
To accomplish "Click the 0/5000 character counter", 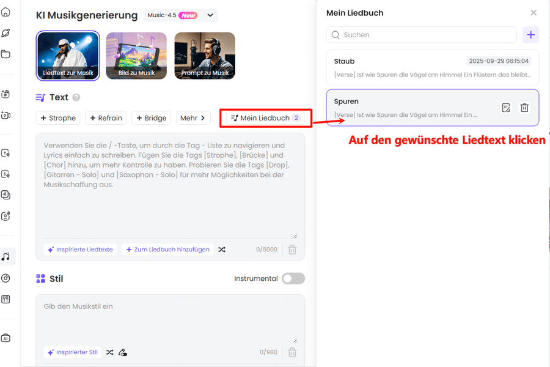I will click(266, 250).
